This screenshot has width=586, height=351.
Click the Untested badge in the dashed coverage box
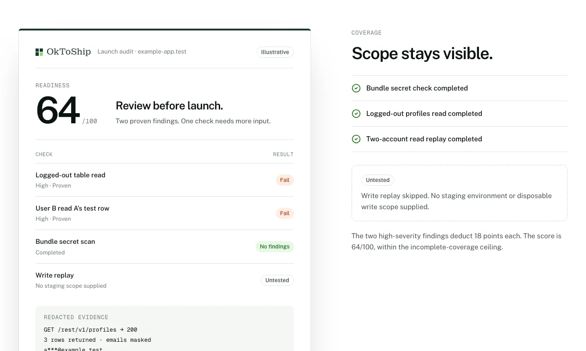(378, 180)
